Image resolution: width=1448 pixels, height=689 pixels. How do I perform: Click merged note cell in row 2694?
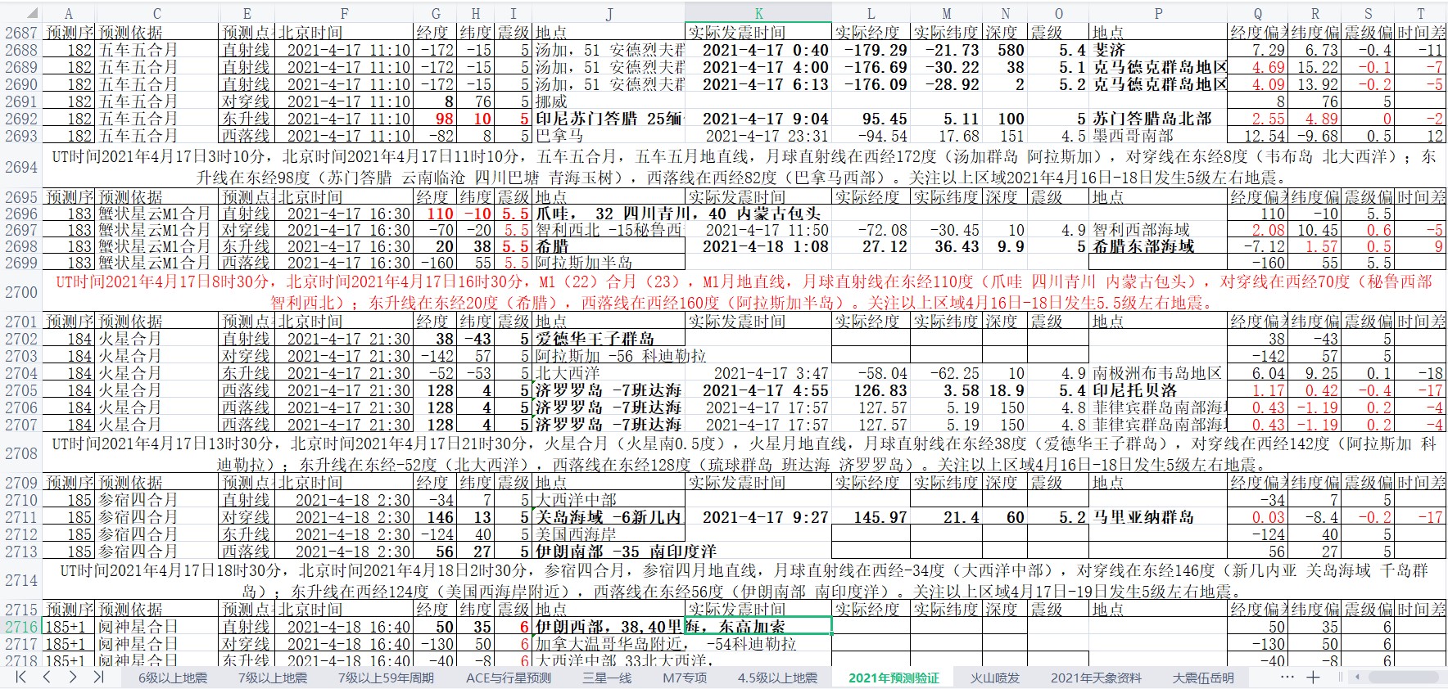tap(744, 167)
